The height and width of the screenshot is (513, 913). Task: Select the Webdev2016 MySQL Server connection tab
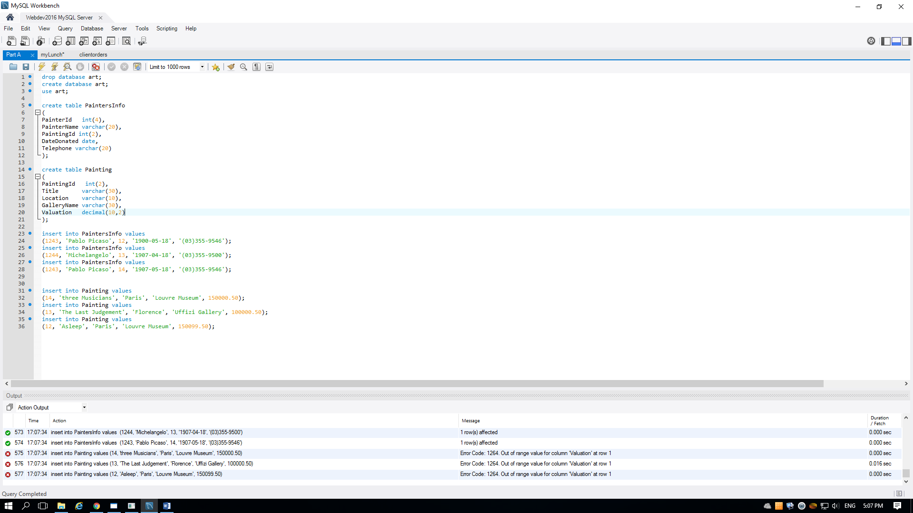[59, 18]
